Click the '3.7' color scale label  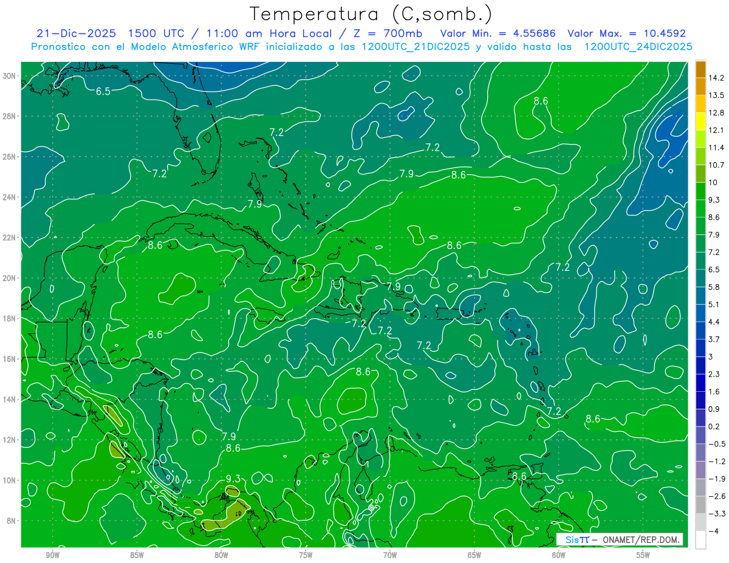pos(714,340)
